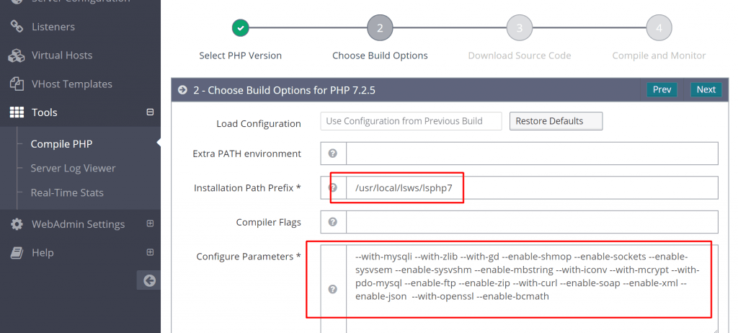The width and height of the screenshot is (738, 333).
Task: Go to completed Select PHP Version step
Action: (x=241, y=28)
